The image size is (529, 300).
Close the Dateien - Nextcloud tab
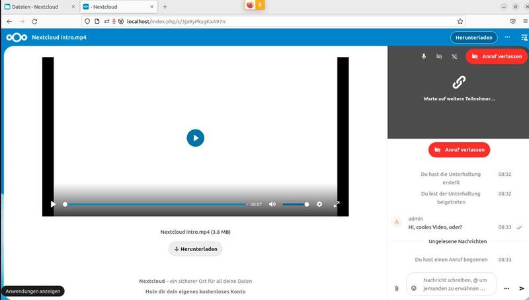[73, 7]
